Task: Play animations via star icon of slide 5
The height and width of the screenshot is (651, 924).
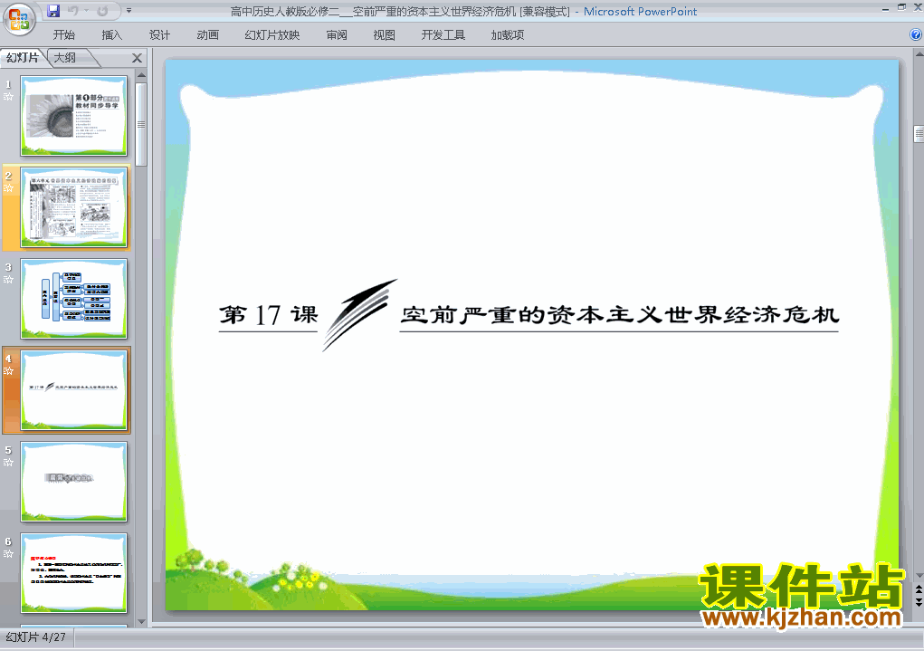Action: [x=8, y=463]
